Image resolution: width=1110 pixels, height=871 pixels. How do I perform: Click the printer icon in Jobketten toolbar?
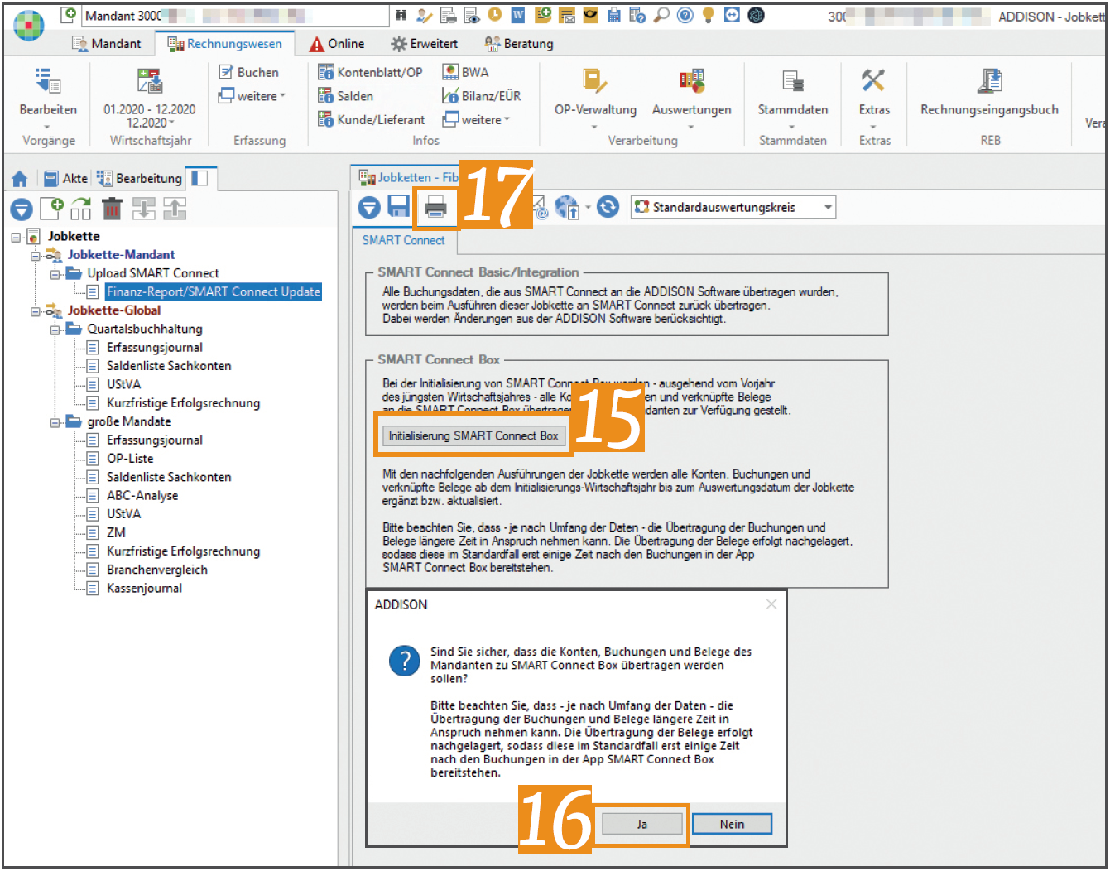(435, 206)
